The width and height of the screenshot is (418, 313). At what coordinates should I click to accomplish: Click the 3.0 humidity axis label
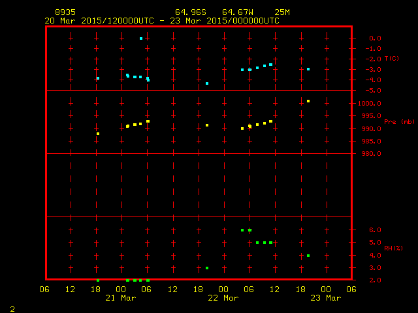pyautogui.click(x=375, y=268)
